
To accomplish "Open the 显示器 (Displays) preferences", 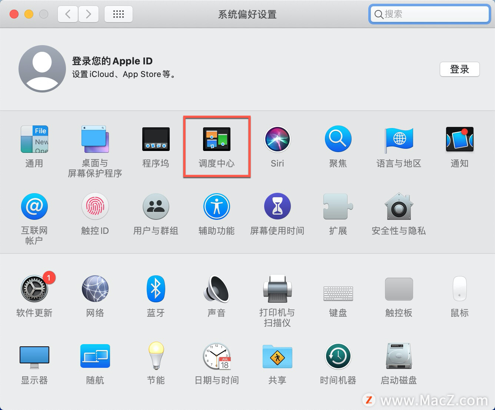I will 34,357.
